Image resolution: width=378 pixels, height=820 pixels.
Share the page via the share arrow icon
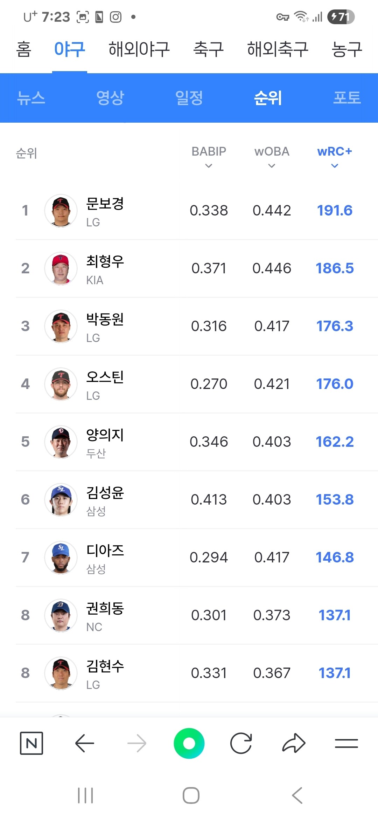click(x=294, y=743)
